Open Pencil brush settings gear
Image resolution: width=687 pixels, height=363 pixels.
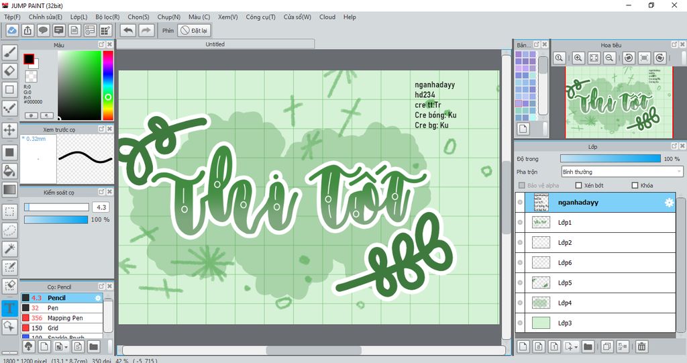click(98, 298)
